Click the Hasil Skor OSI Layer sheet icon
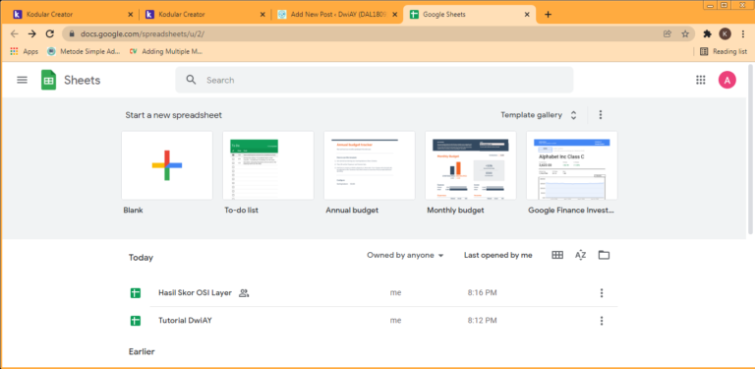This screenshot has width=755, height=369. [x=136, y=293]
